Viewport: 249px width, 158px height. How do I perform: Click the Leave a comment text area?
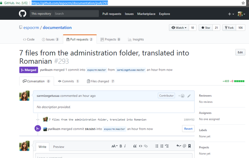(x=114, y=156)
